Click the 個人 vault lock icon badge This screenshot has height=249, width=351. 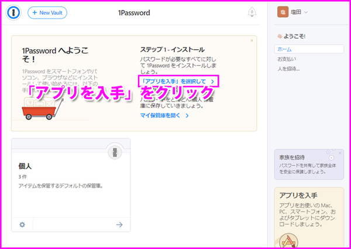115,152
